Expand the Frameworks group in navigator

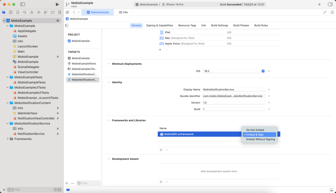coord(8,139)
